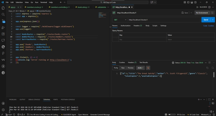Open the Run and Debug view
Image resolution: width=216 pixels, height=116 pixels.
(x=3, y=28)
